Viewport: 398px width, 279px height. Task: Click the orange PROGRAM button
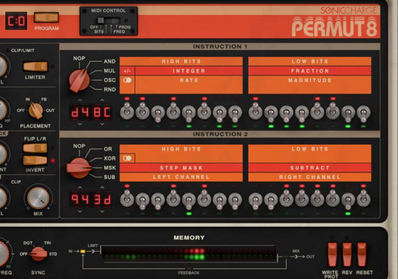(46, 18)
